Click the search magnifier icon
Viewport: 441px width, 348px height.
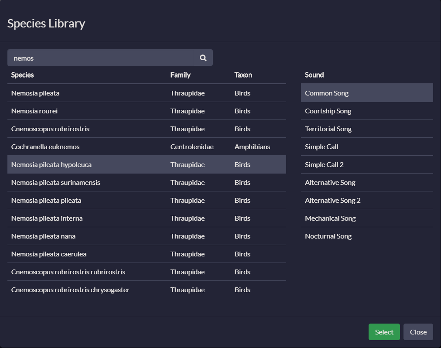pyautogui.click(x=203, y=58)
